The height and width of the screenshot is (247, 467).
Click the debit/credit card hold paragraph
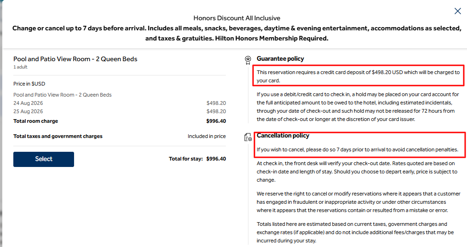(357, 107)
